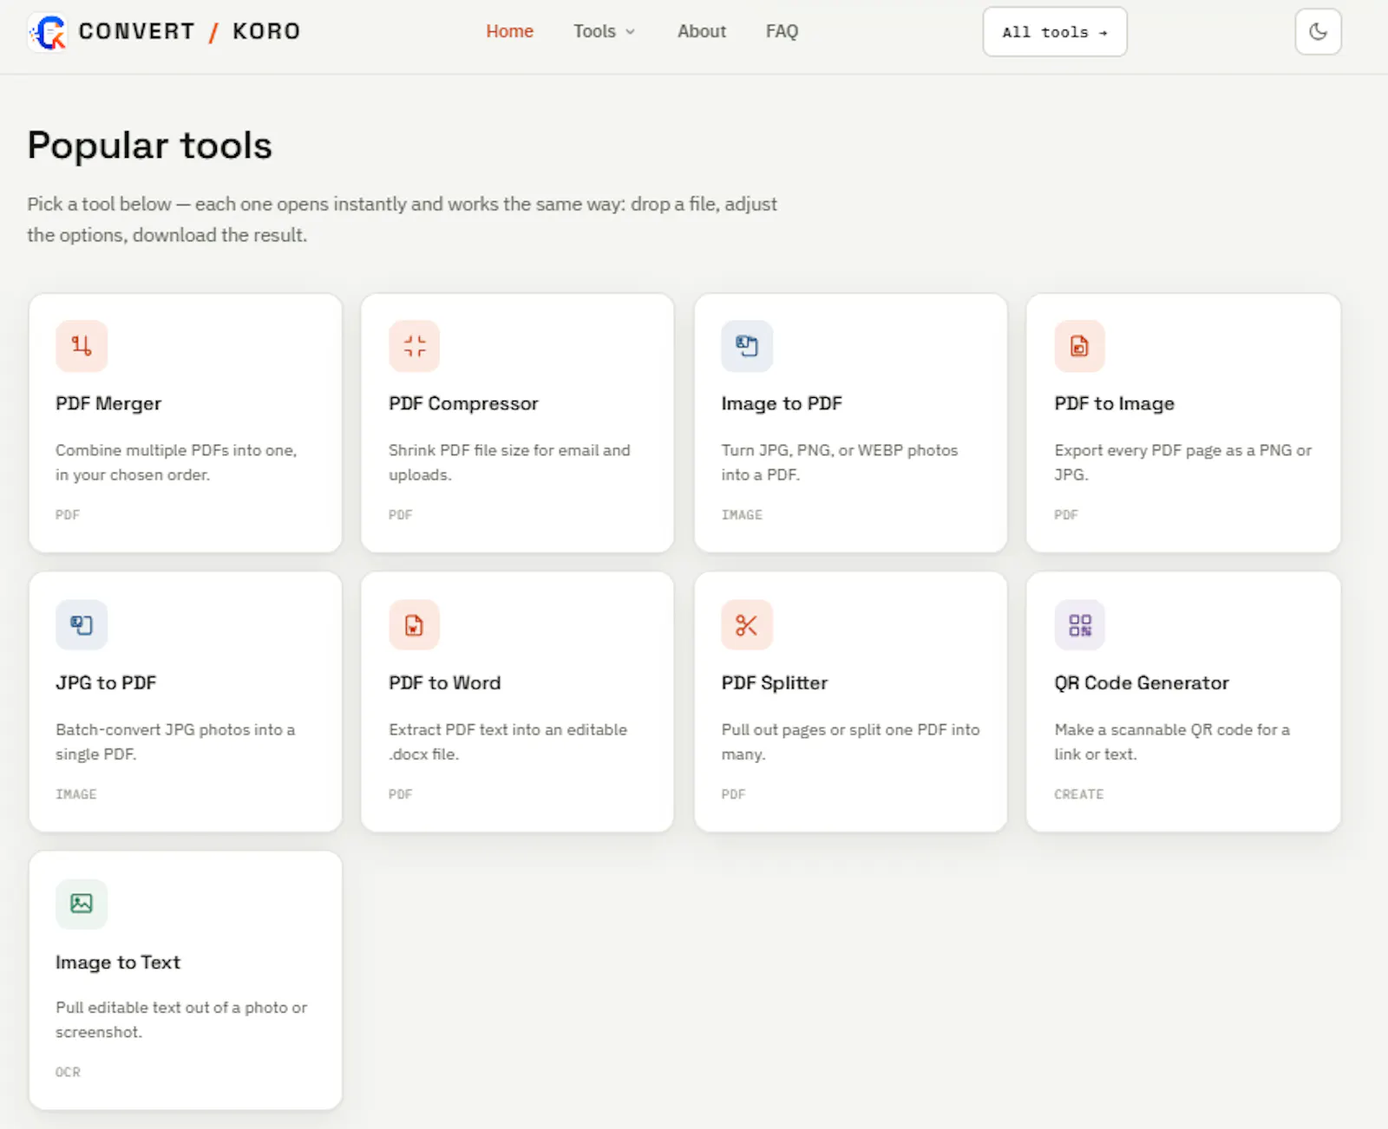Viewport: 1388px width, 1129px height.
Task: Click the Popular tools heading
Action: (149, 145)
